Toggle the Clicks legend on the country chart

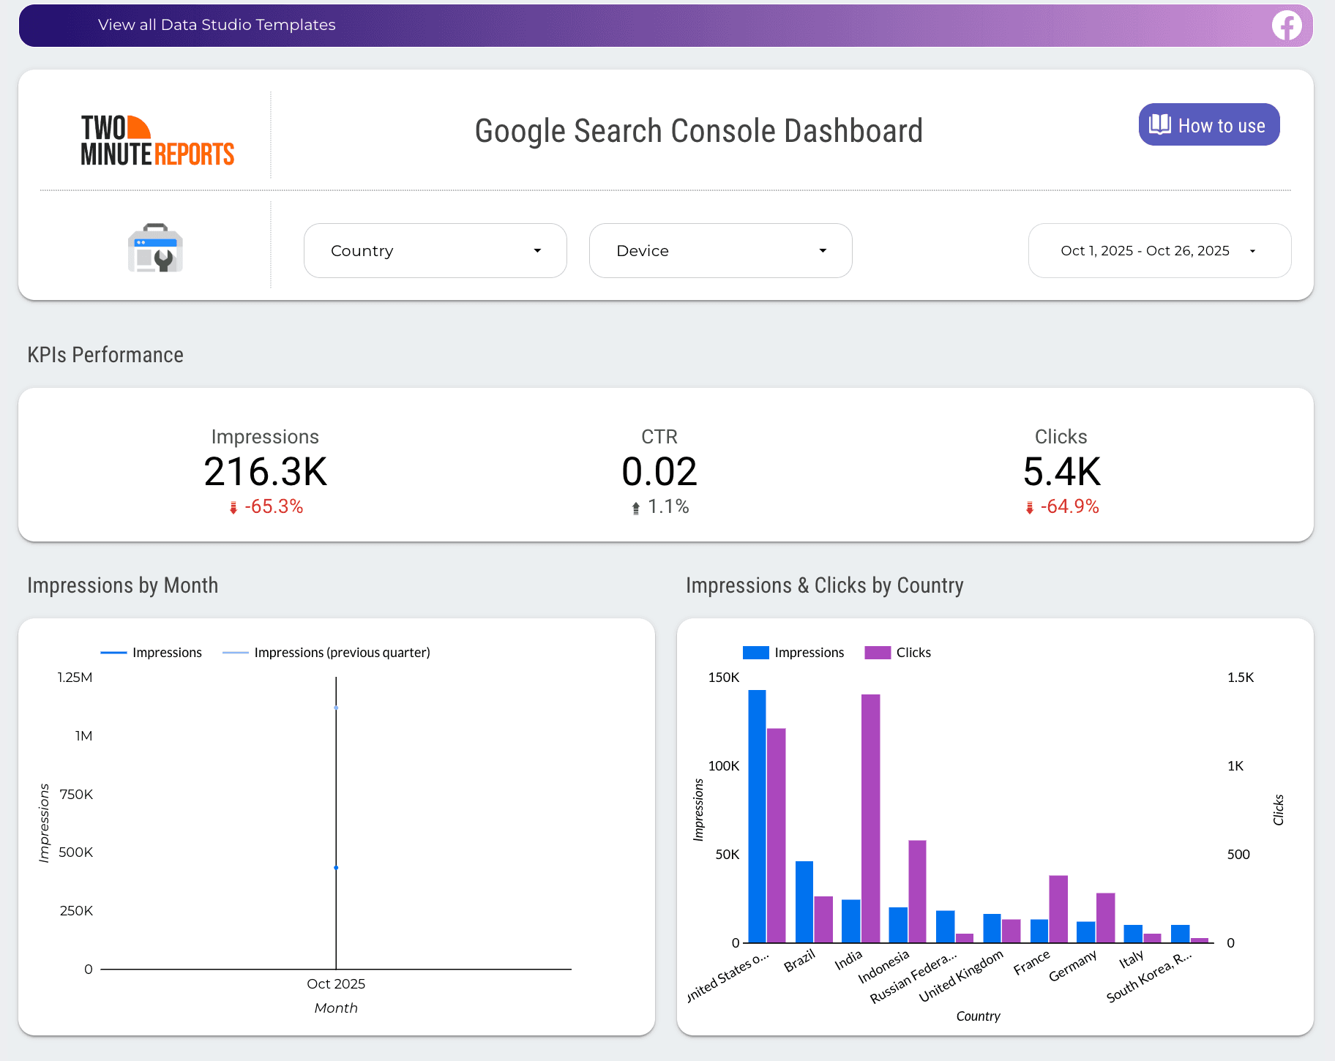[x=898, y=652]
